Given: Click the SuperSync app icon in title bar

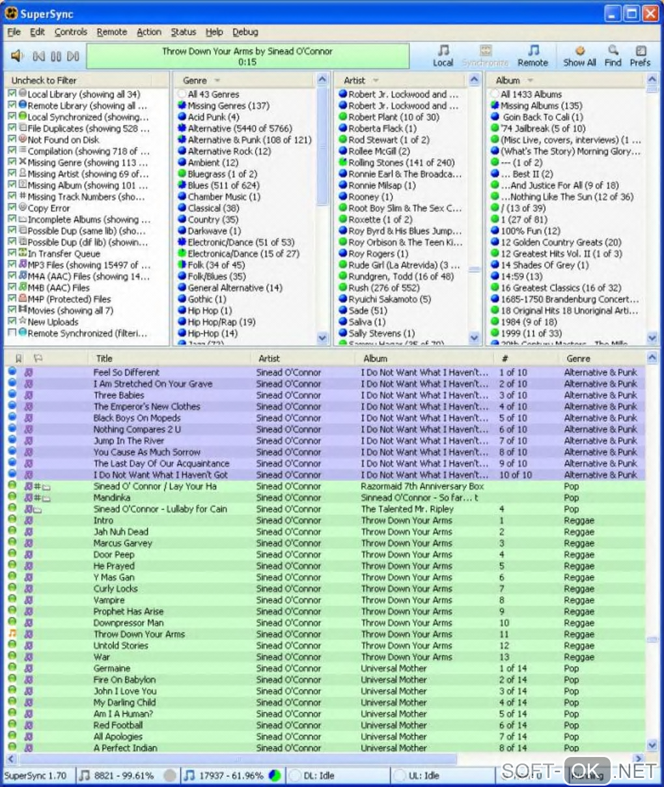Looking at the screenshot, I should click(x=11, y=14).
